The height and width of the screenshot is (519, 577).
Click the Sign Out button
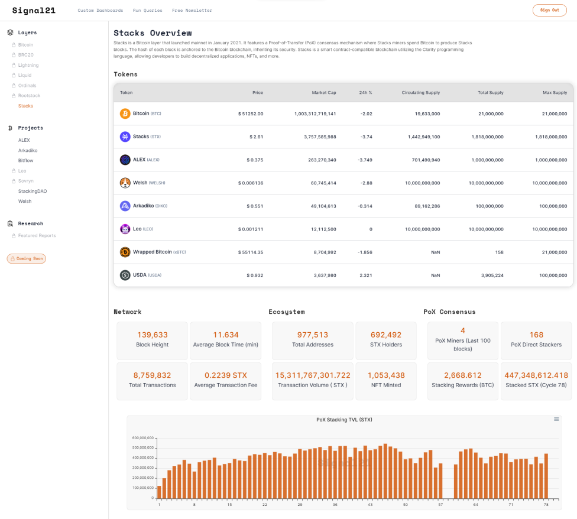549,10
